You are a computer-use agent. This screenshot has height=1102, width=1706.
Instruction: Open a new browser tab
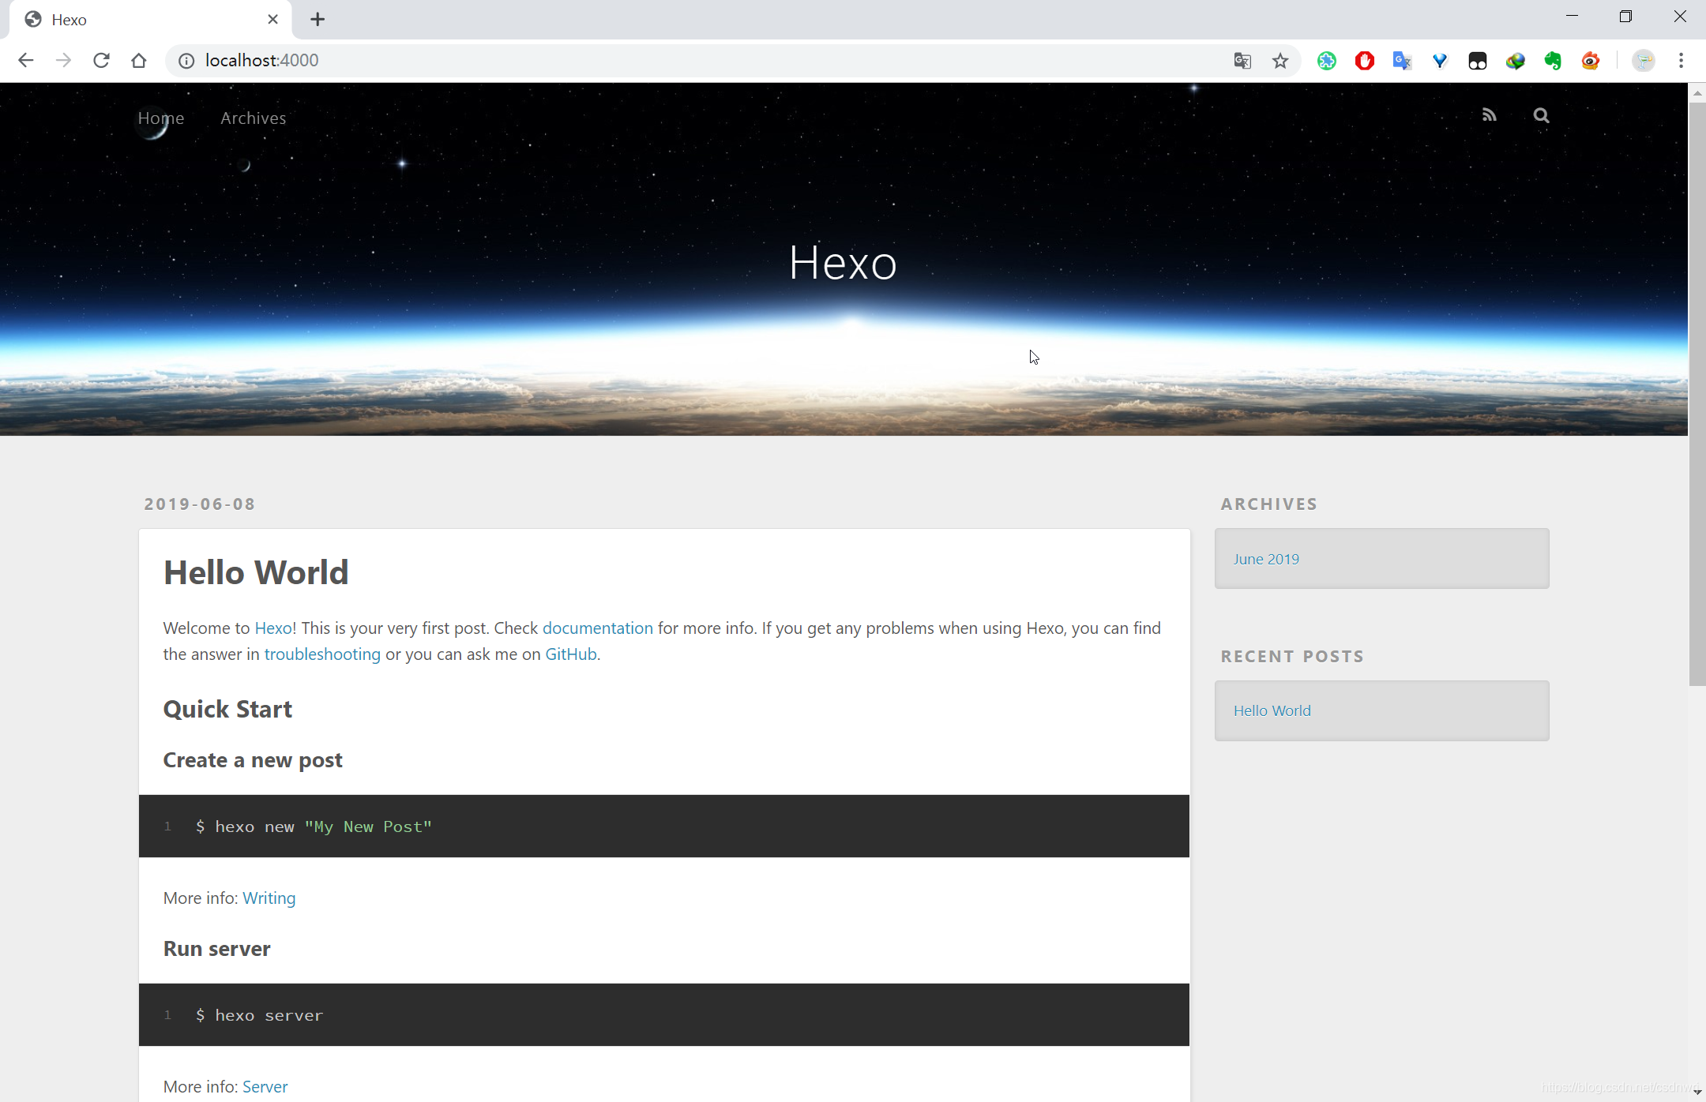coord(318,19)
